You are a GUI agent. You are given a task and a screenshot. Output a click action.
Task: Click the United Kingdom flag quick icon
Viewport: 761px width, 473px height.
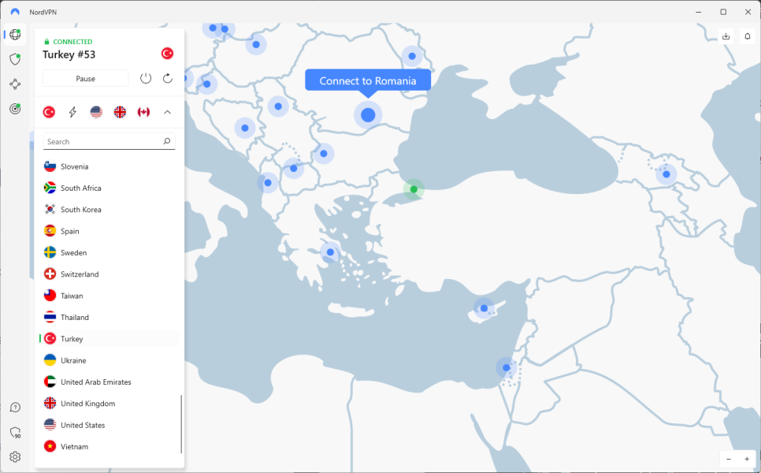(120, 112)
